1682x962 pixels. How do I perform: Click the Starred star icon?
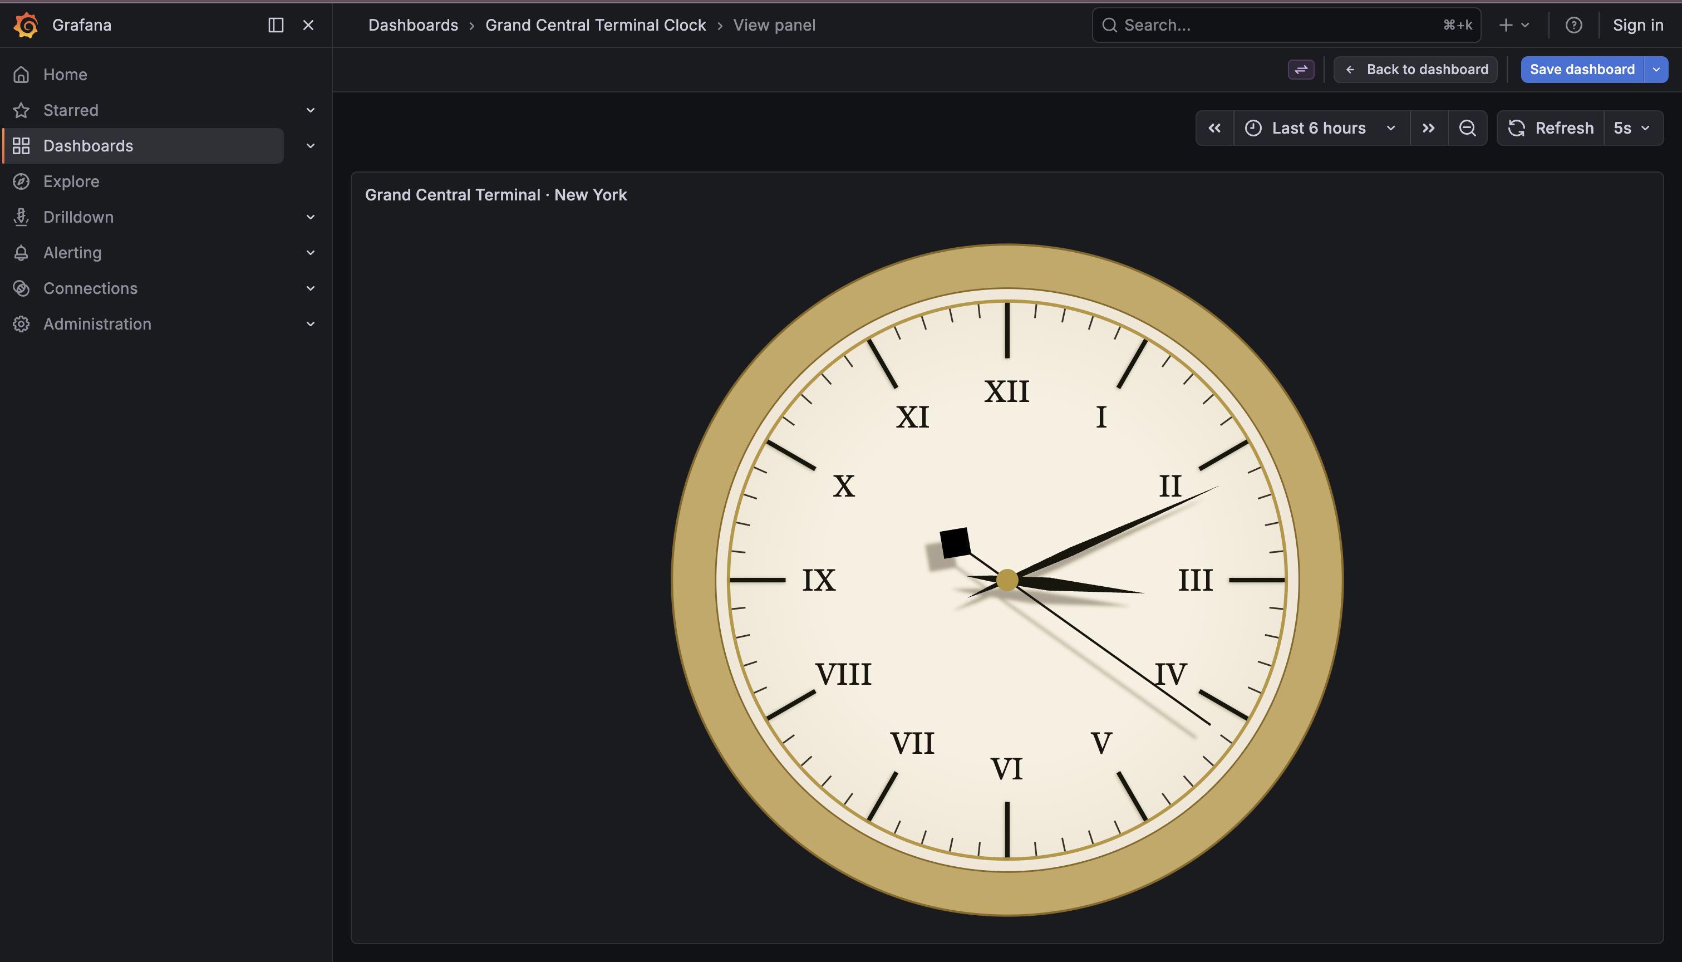21,110
